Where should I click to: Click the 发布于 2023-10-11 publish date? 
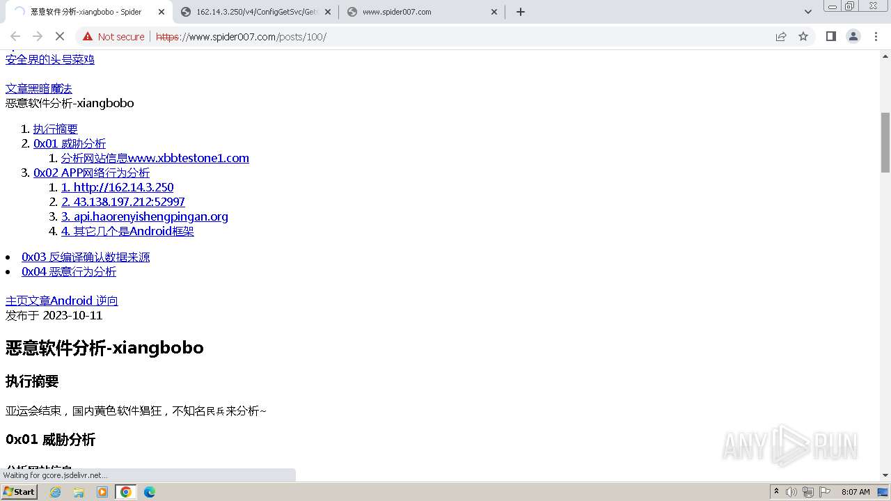coord(54,315)
